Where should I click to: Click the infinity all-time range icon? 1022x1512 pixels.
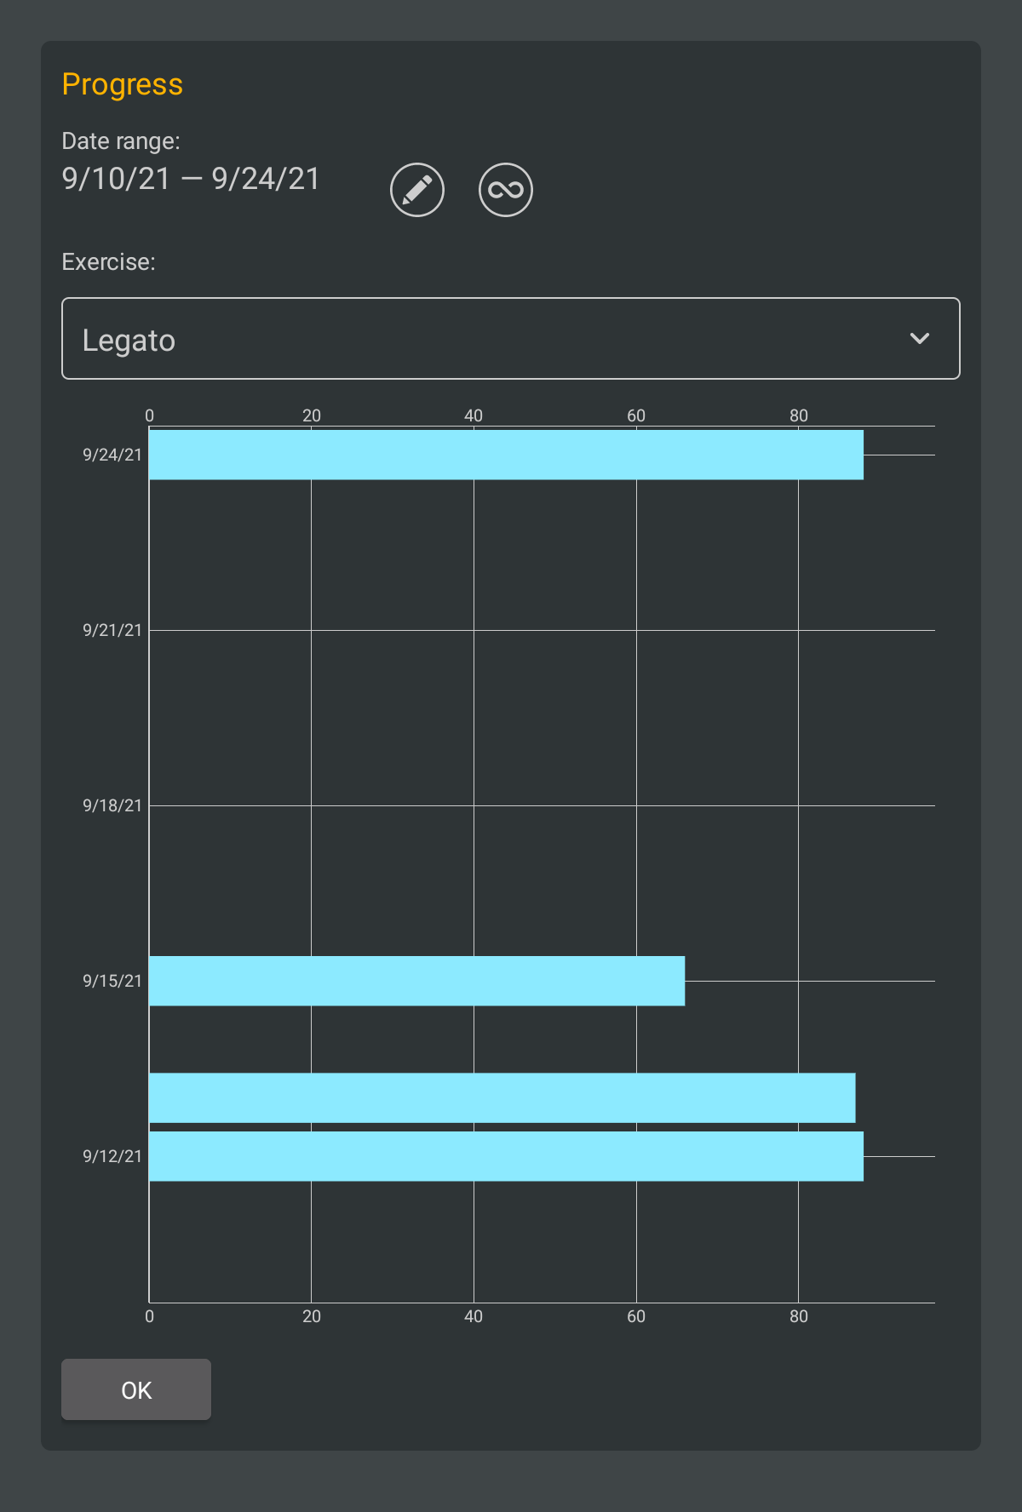point(506,190)
